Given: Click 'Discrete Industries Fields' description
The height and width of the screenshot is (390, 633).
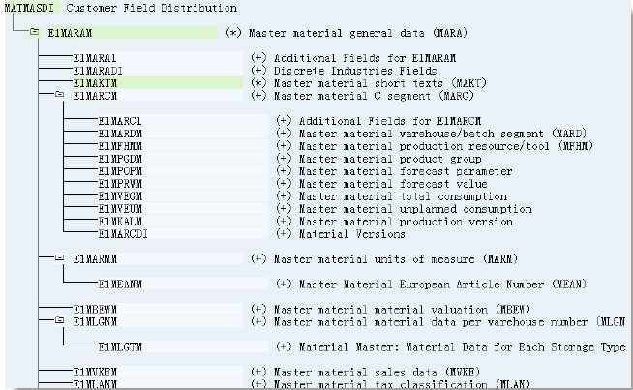Looking at the screenshot, I should (x=355, y=71).
